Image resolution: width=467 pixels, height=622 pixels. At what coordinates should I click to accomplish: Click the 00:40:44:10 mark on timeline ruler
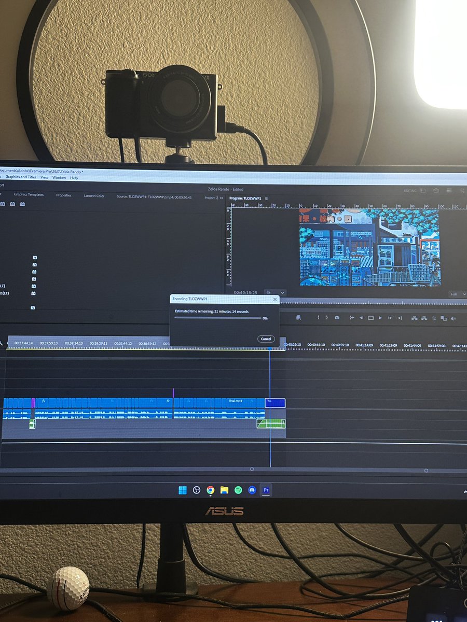pos(316,345)
